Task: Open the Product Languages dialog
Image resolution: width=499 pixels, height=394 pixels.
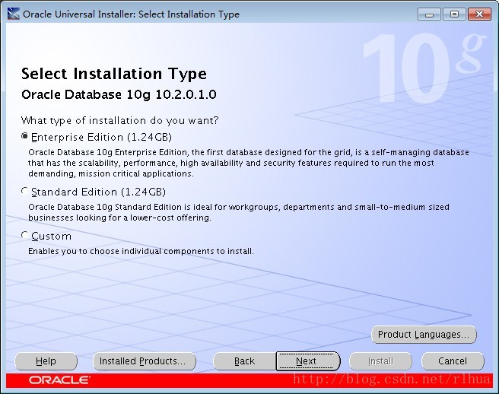Action: click(424, 335)
